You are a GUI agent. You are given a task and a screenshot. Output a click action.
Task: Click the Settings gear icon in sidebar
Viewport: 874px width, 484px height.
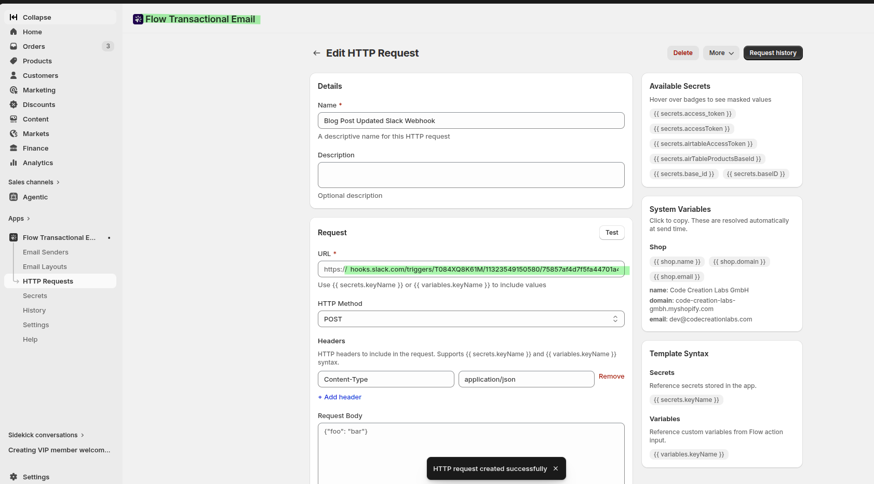pos(14,477)
